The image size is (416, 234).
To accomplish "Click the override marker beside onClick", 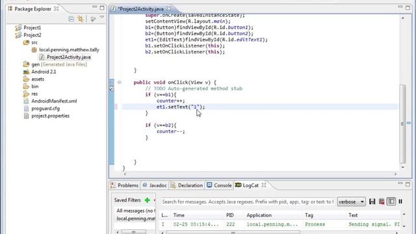I will coord(112,82).
